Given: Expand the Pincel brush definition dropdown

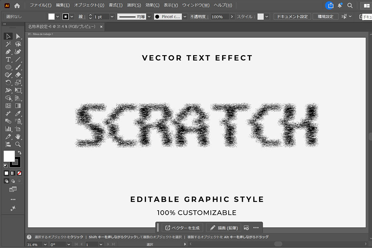Looking at the screenshot, I should 185,17.
